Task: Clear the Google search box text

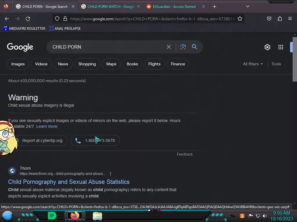Action: tap(169, 47)
